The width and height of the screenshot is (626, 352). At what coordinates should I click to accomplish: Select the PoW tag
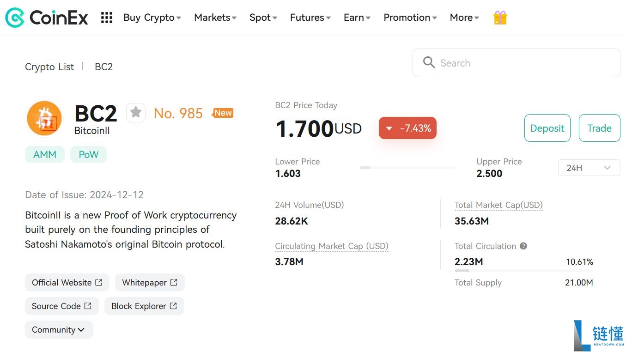pos(88,155)
